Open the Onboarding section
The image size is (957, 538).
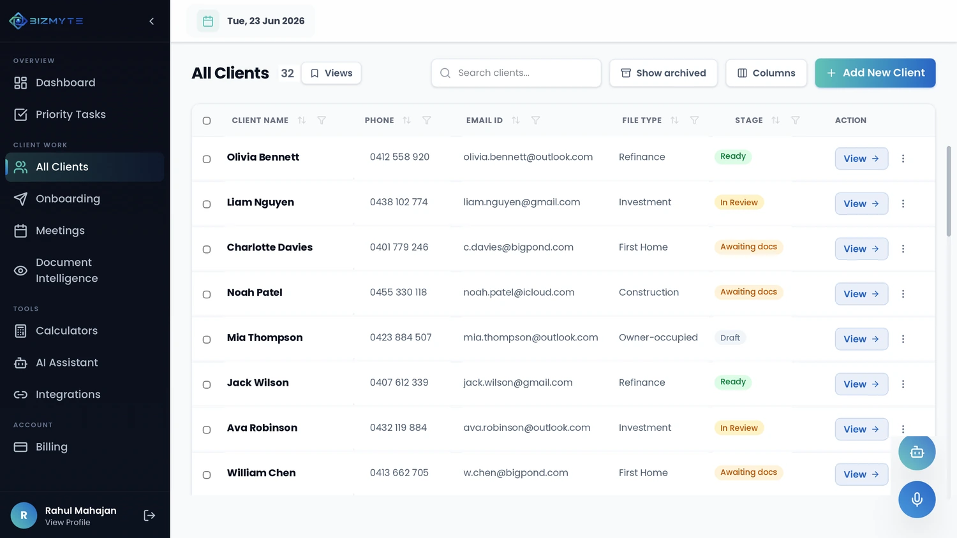pos(85,199)
